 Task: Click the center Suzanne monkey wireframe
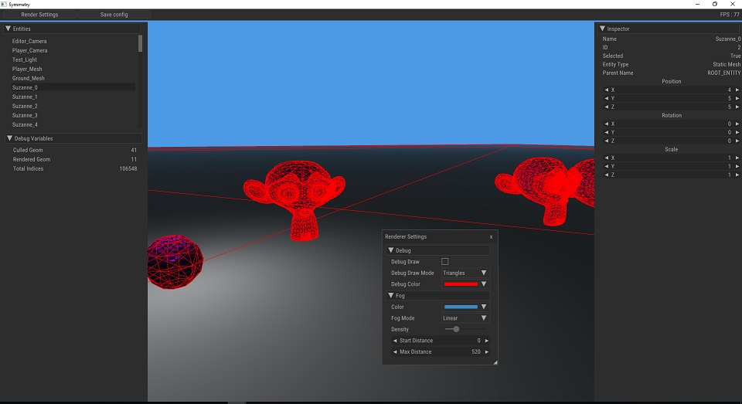click(294, 199)
